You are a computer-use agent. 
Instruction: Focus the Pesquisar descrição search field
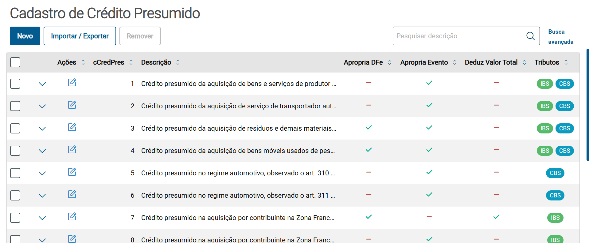(459, 36)
